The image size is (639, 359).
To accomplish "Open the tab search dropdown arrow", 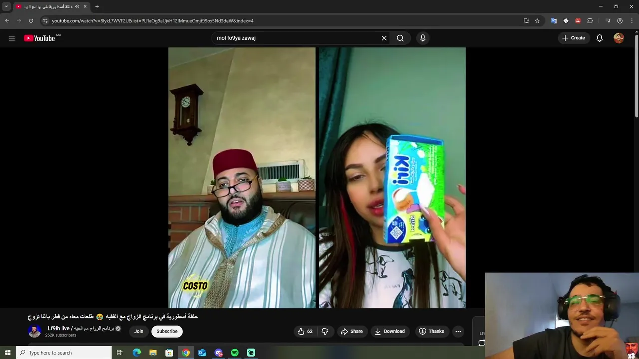I will [6, 6].
